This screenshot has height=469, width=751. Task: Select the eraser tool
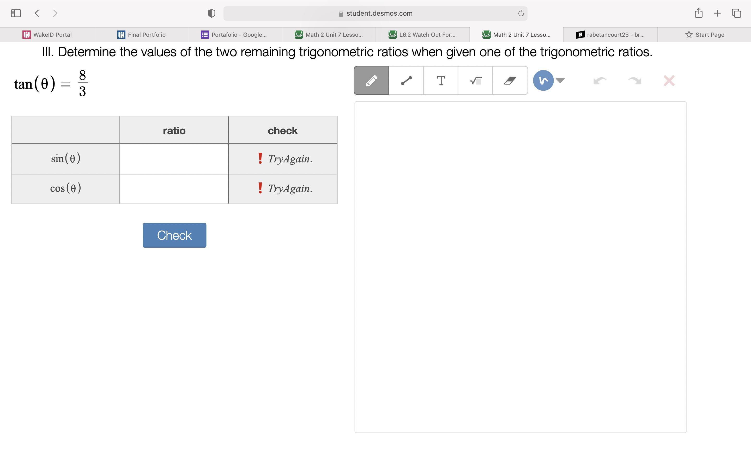(510, 81)
